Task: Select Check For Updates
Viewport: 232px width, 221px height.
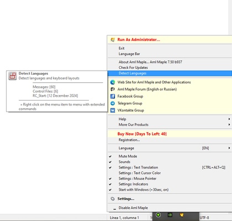Action: pos(170,67)
